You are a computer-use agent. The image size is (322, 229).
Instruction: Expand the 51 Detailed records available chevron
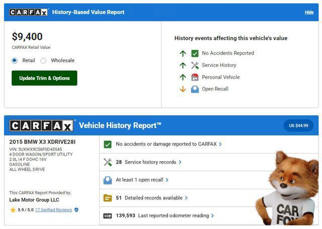pos(186,198)
